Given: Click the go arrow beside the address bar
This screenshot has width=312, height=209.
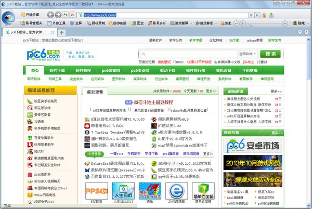Looking at the screenshot, I should pyautogui.click(x=257, y=15).
